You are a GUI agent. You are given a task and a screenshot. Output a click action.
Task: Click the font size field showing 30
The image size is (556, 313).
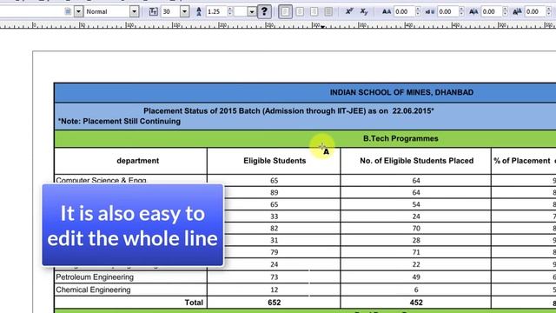click(170, 11)
